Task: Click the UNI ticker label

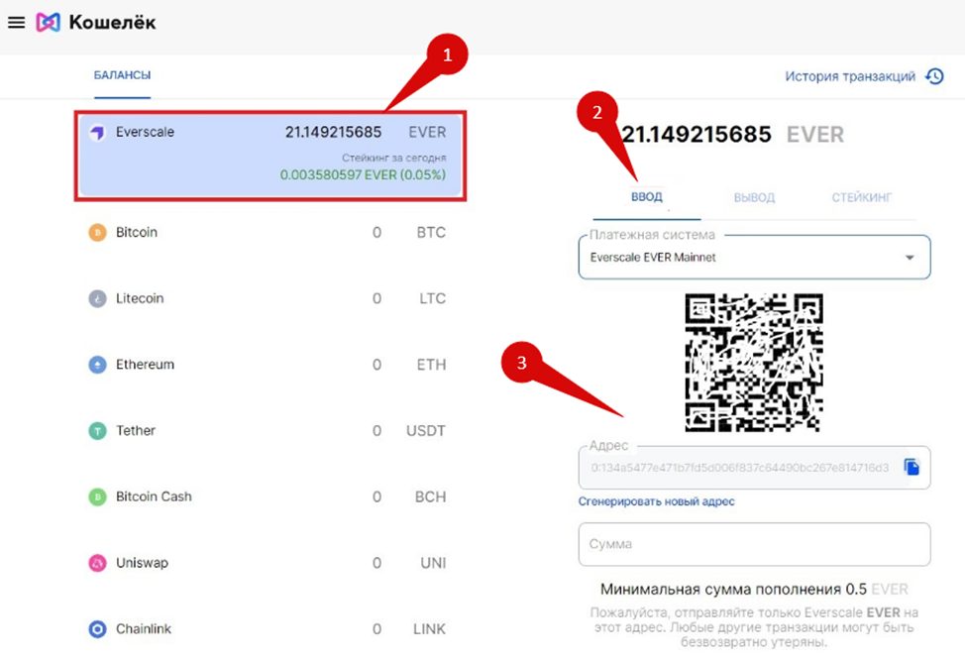Action: (x=433, y=563)
